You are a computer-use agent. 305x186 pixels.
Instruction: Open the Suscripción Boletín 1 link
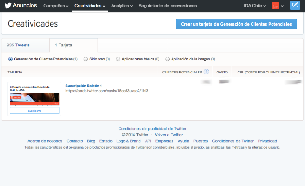pos(83,86)
